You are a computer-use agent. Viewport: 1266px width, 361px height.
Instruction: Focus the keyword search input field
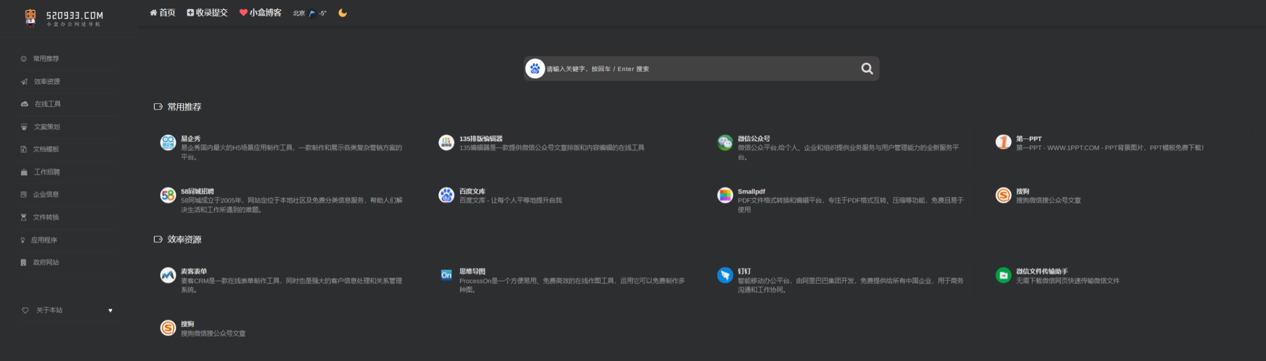click(x=701, y=68)
